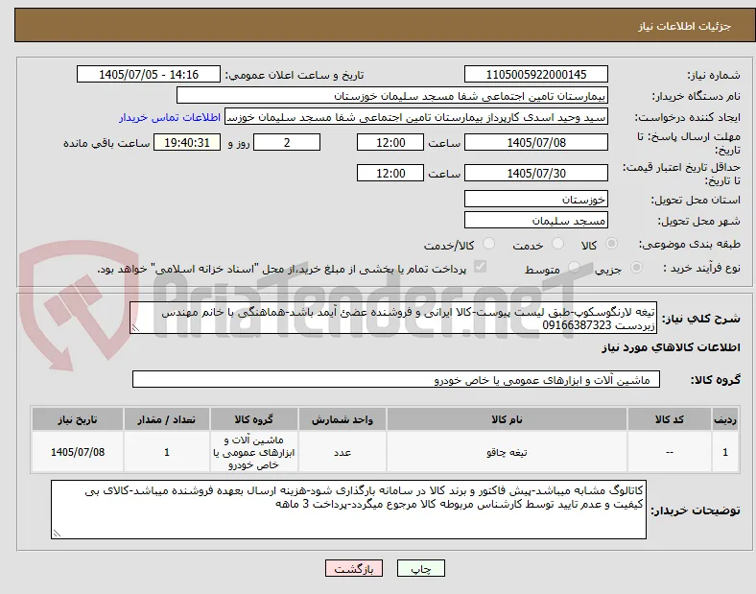Click the unit cell عدد
This screenshot has height=594, width=756.
[x=343, y=452]
